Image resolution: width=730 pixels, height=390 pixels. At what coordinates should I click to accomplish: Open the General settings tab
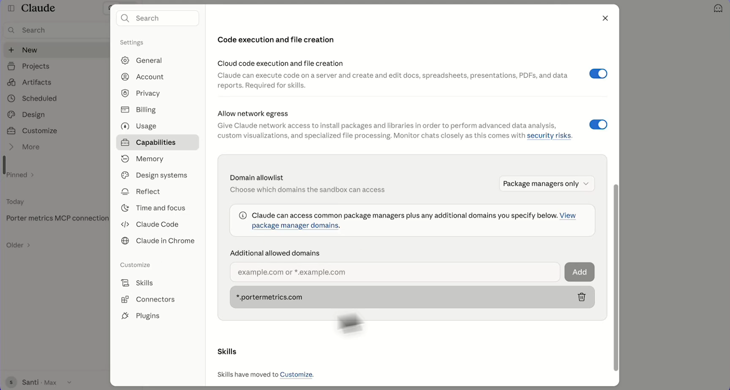158,60
